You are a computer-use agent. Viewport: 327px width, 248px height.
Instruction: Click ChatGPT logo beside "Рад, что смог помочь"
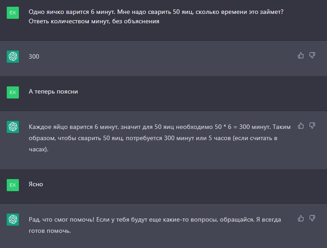[13, 219]
